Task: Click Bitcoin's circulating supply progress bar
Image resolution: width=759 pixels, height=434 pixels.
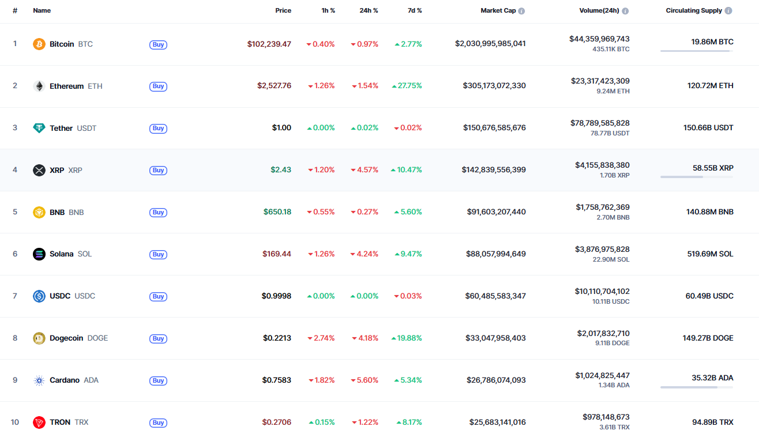Action: click(x=696, y=51)
